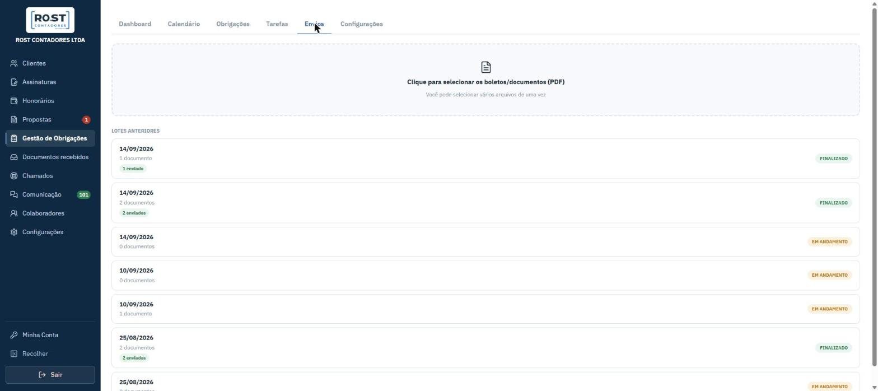Click the Honorários wallet icon
878x391 pixels.
click(x=14, y=101)
